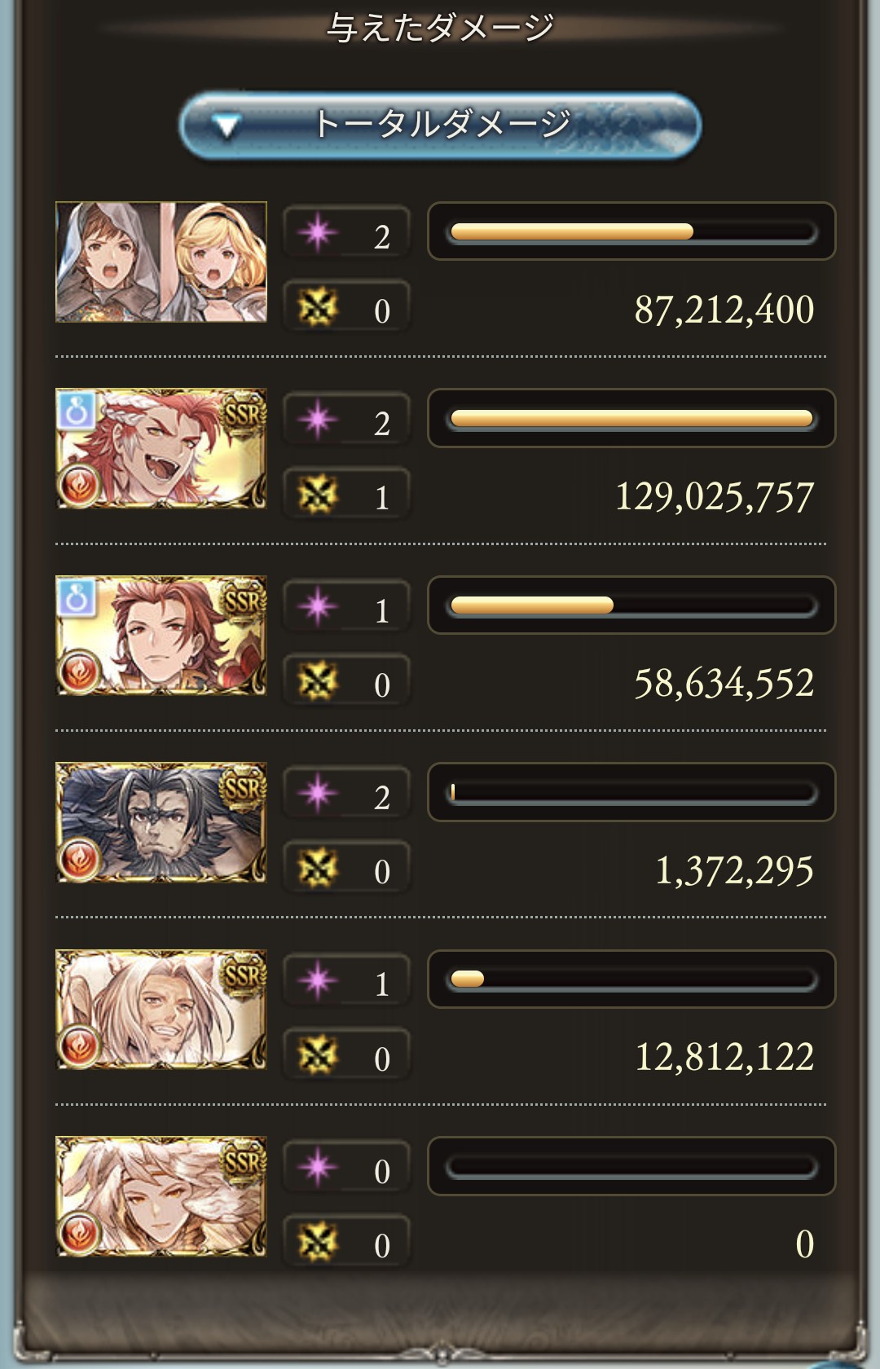Select the red spiky-haired laughing SSR character portrait

[161, 449]
